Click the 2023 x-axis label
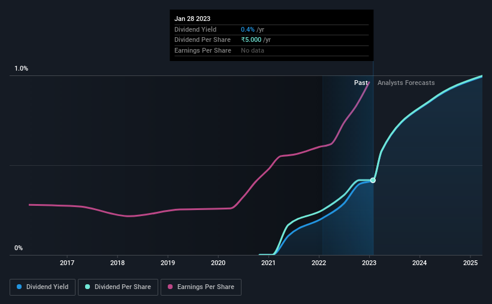The width and height of the screenshot is (492, 304). 369,263
